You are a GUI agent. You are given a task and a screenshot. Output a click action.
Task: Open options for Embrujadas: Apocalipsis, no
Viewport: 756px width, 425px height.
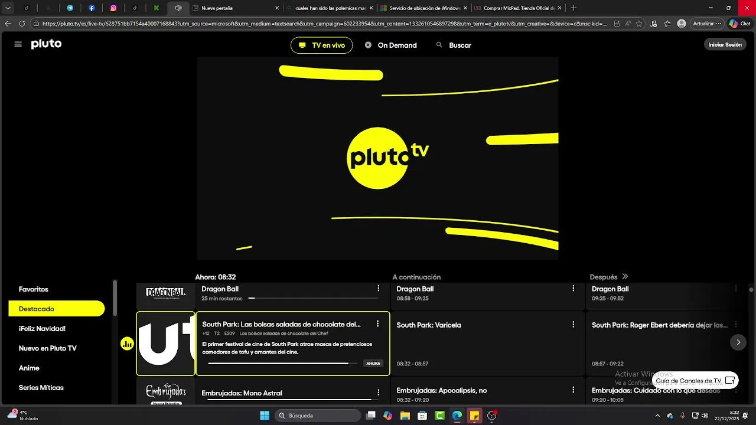pyautogui.click(x=573, y=390)
